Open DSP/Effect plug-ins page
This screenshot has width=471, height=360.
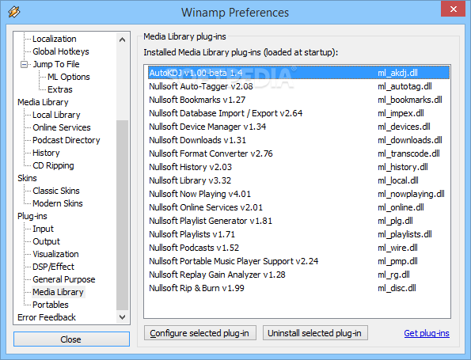tap(53, 267)
